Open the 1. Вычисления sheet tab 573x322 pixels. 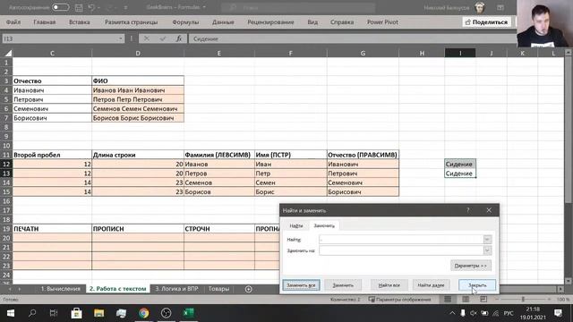point(60,289)
